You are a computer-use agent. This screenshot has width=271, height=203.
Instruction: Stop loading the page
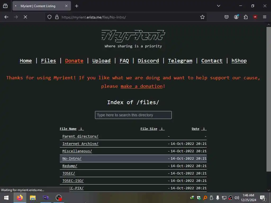(x=25, y=17)
